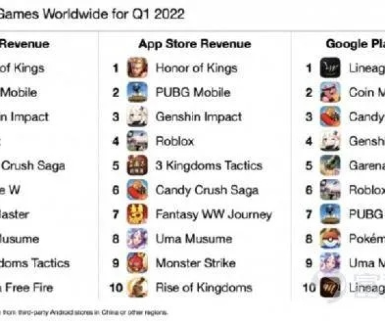Select the rank 1 Lineage icon in Google Play column
The height and width of the screenshot is (321, 385).
(330, 68)
